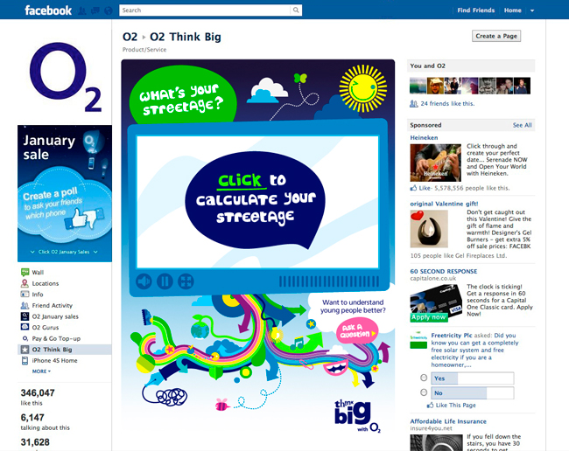Click the smiling sun graphic
569x451 pixels.
pos(363,88)
